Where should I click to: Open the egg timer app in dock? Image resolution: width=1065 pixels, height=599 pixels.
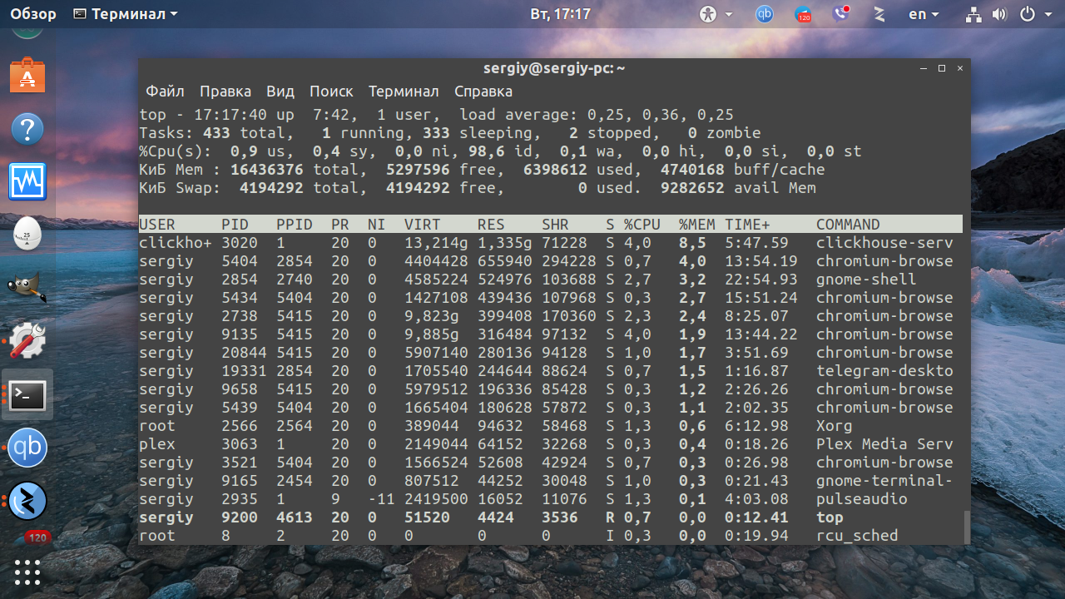pos(27,234)
